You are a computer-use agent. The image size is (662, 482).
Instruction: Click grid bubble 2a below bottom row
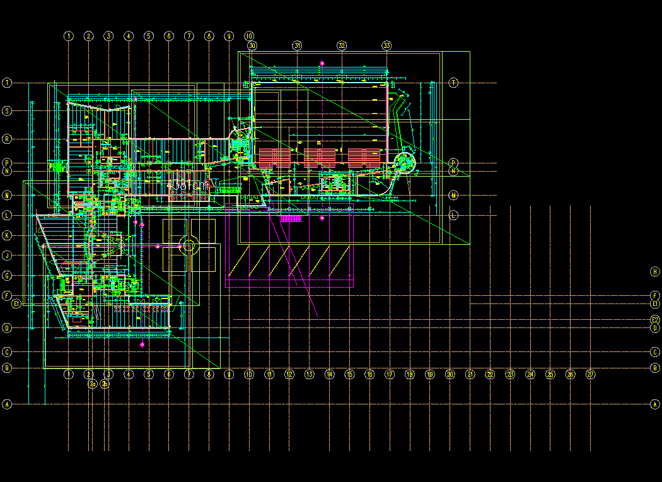(92, 384)
